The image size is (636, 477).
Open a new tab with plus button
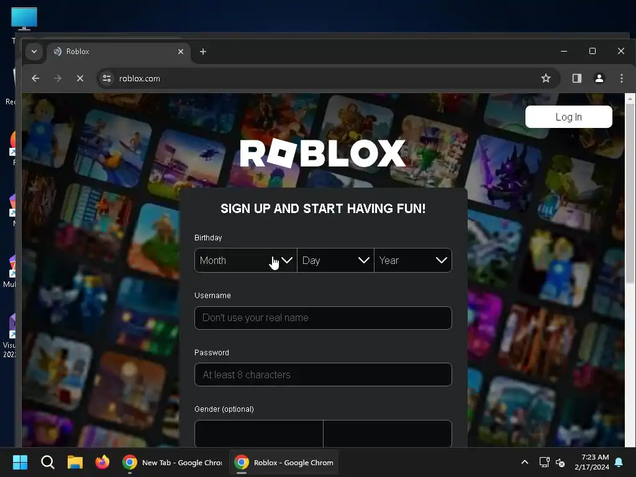coord(203,52)
